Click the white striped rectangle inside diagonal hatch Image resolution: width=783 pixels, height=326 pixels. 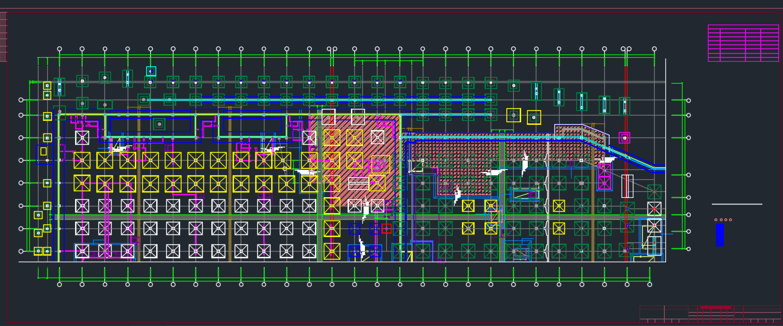click(x=358, y=183)
